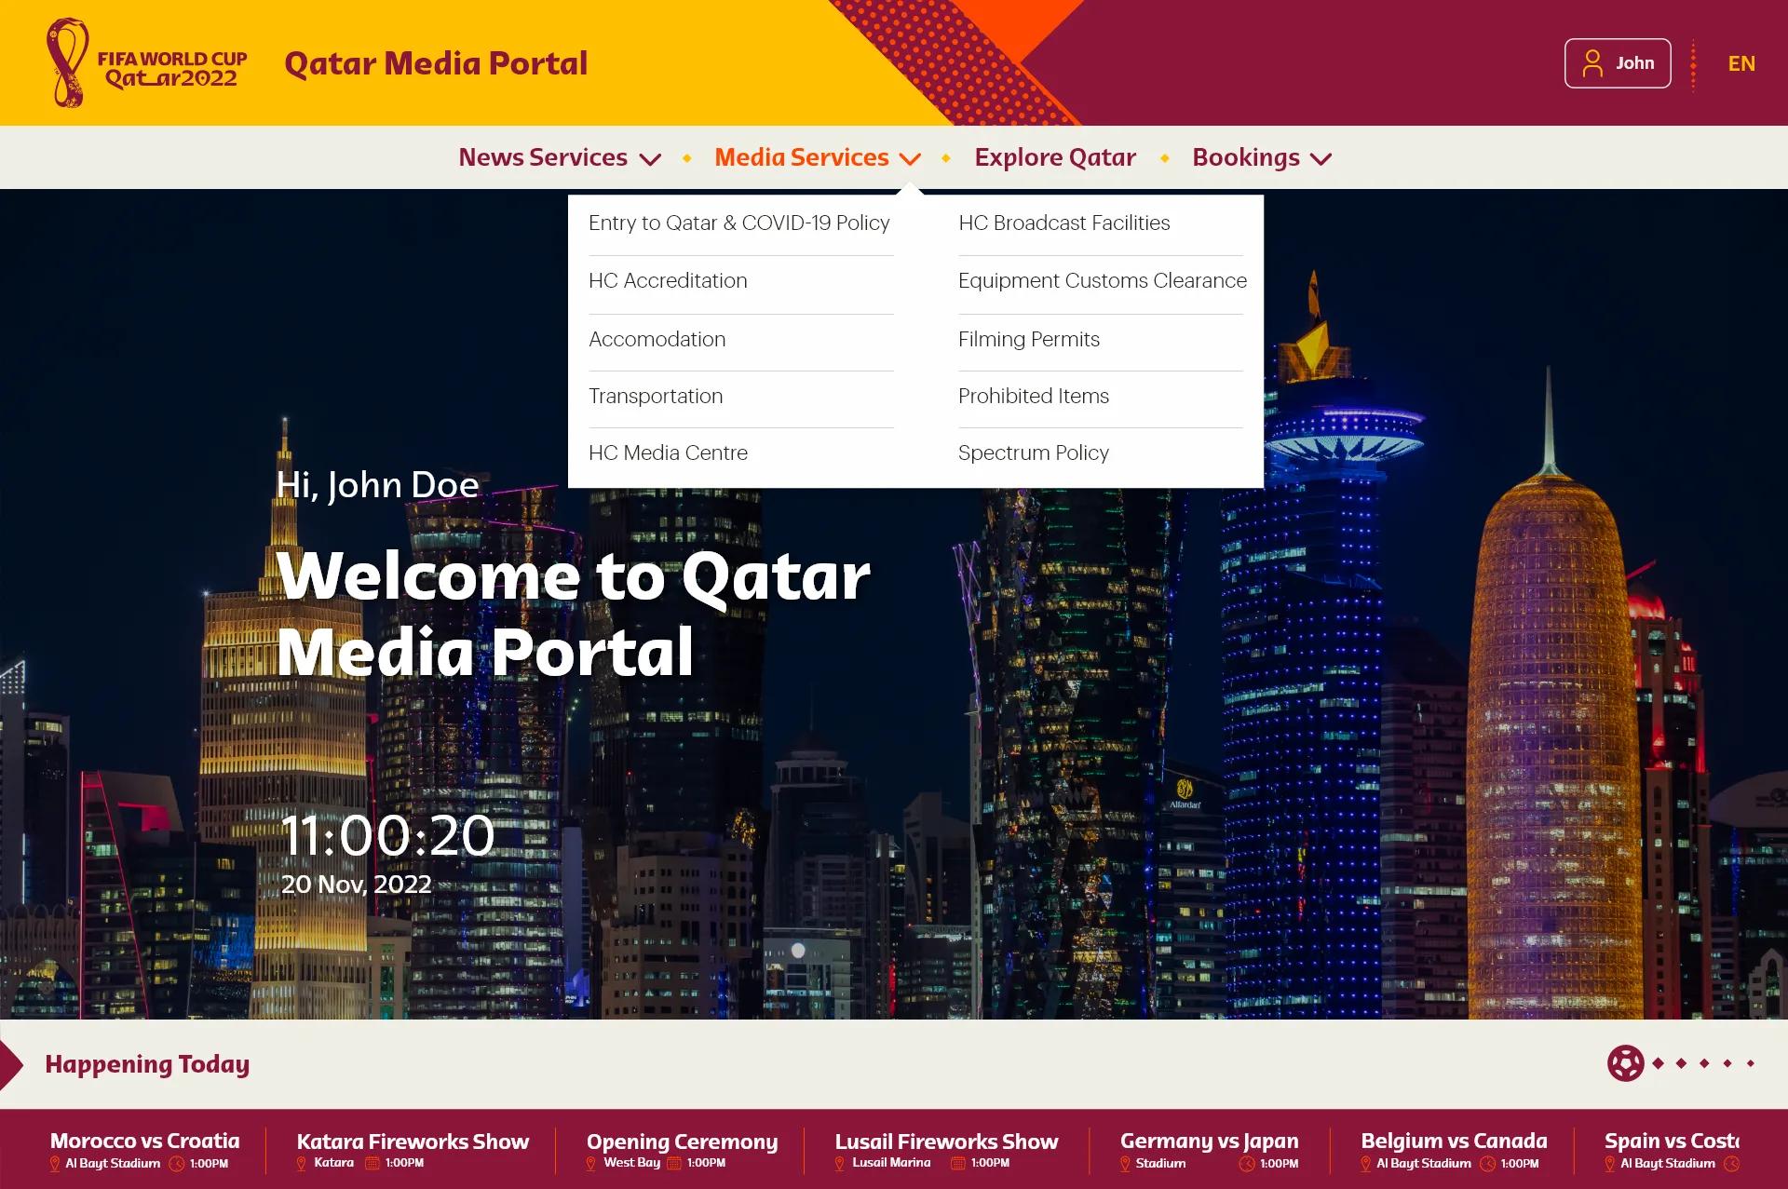Viewport: 1788px width, 1189px height.
Task: Expand the News Services chevron
Action: coord(650,159)
